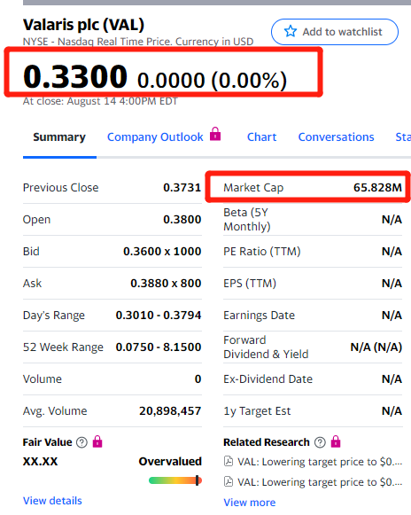
Task: Click the pink lock icon next to Related Research
Action: tap(336, 441)
